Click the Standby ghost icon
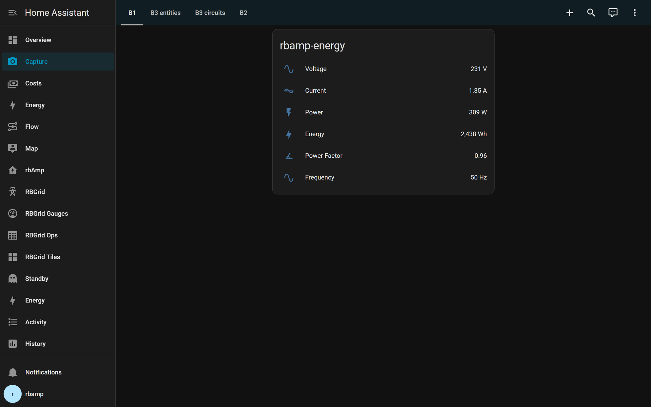651x407 pixels. point(13,279)
